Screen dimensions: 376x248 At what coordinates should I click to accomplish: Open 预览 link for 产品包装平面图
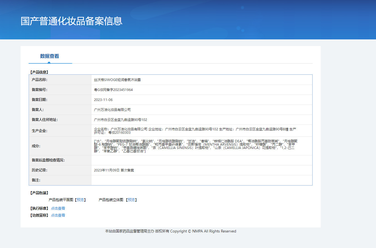pyautogui.click(x=80, y=200)
